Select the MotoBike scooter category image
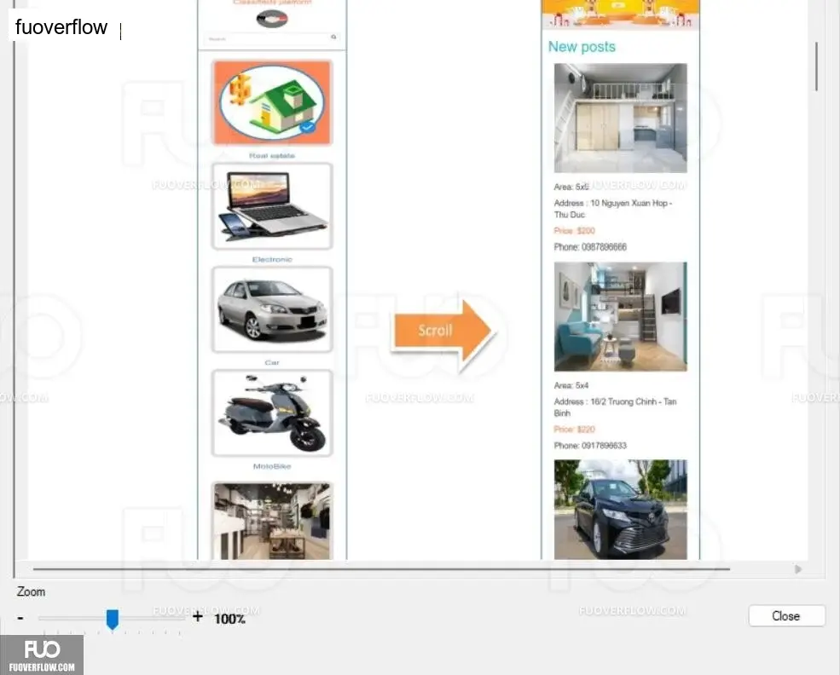 point(272,412)
